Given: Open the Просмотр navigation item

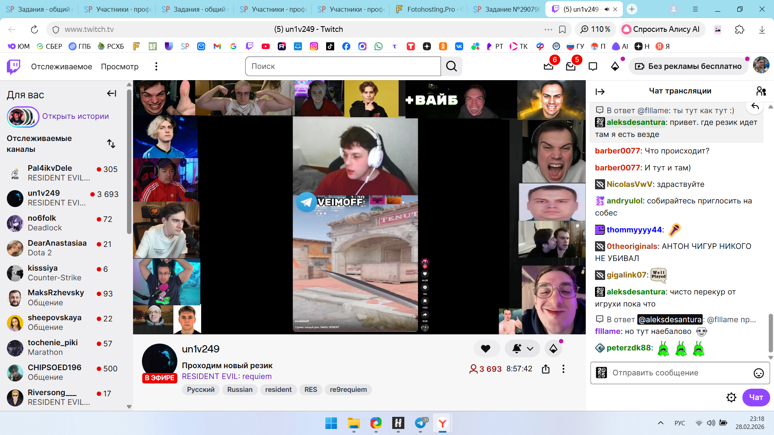Looking at the screenshot, I should click(x=120, y=66).
